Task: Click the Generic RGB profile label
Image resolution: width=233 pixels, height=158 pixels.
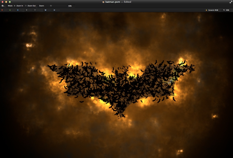Action: pos(213,10)
